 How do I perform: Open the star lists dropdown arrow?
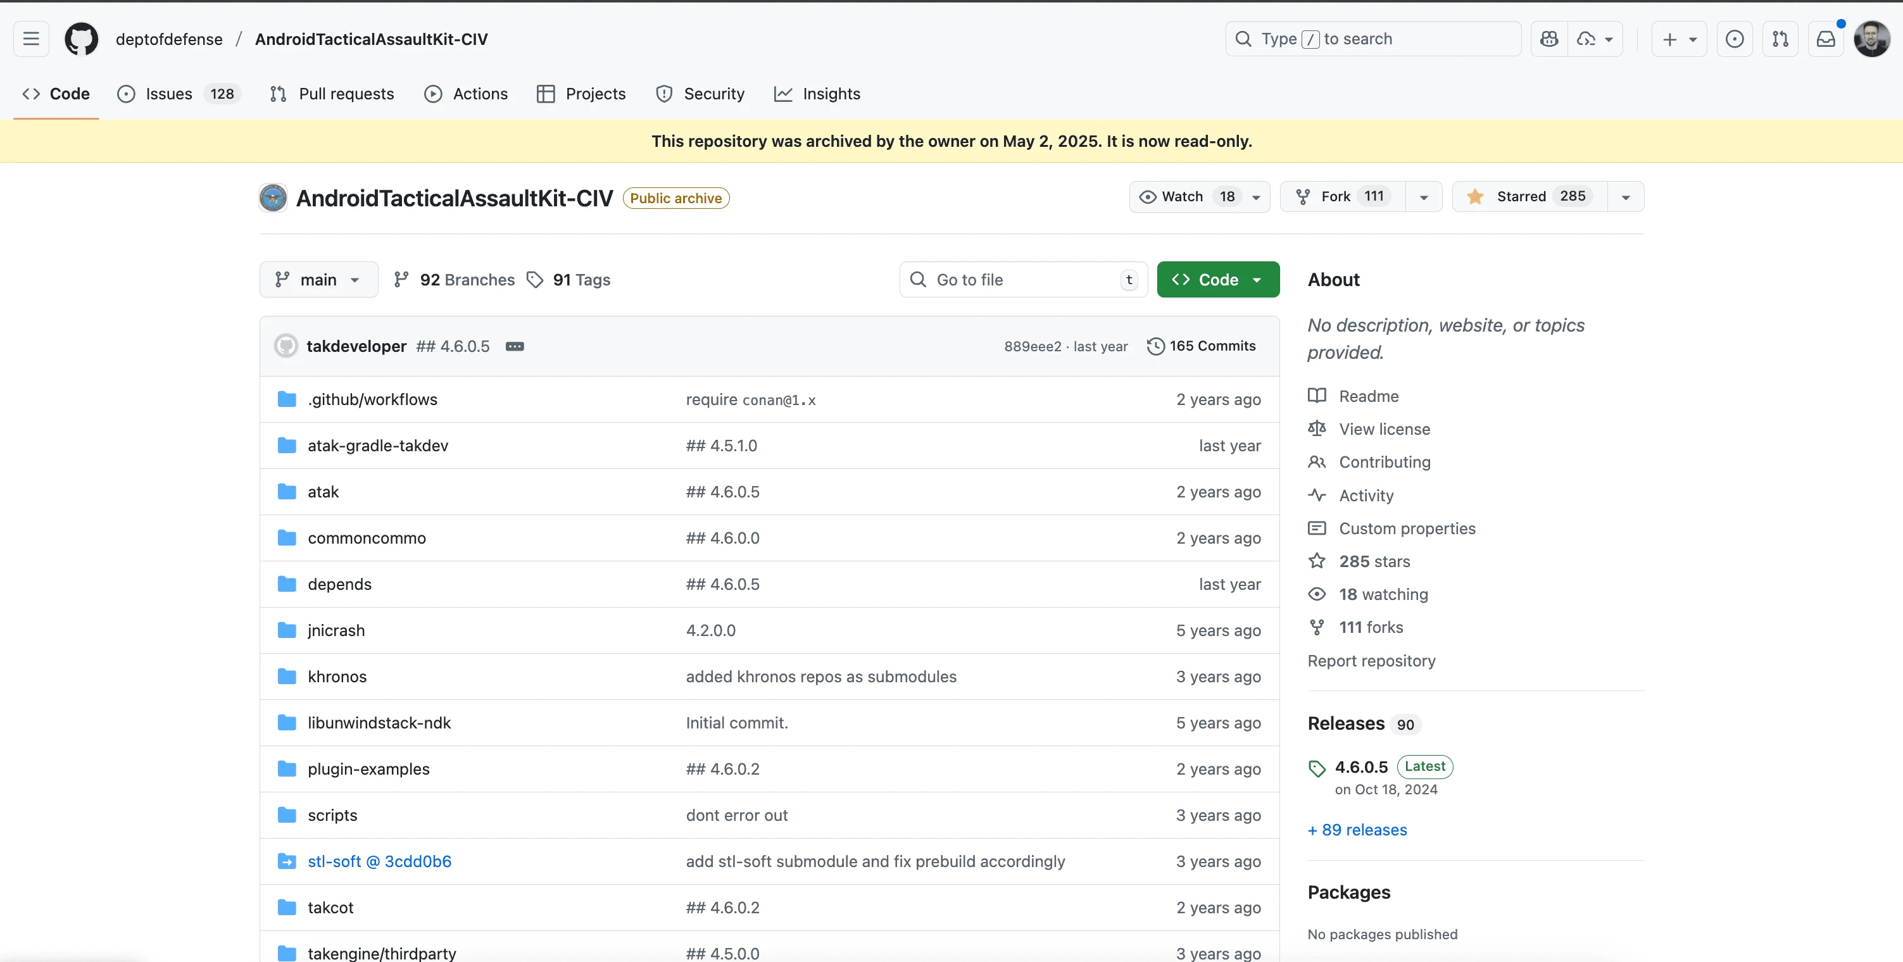click(x=1625, y=197)
